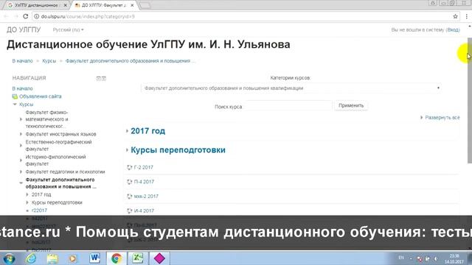Expand the 2017 год tree item in the sidebar
Image resolution: width=472 pixels, height=265 pixels.
[27, 194]
